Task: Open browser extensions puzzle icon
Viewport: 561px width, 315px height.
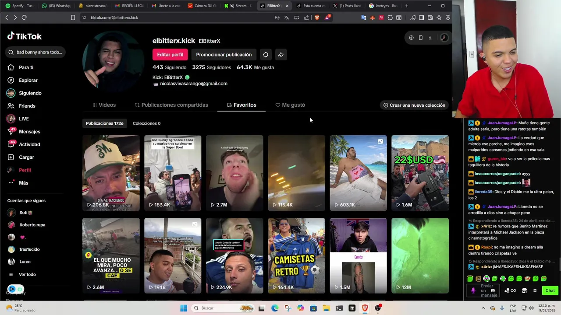Action: [x=390, y=17]
